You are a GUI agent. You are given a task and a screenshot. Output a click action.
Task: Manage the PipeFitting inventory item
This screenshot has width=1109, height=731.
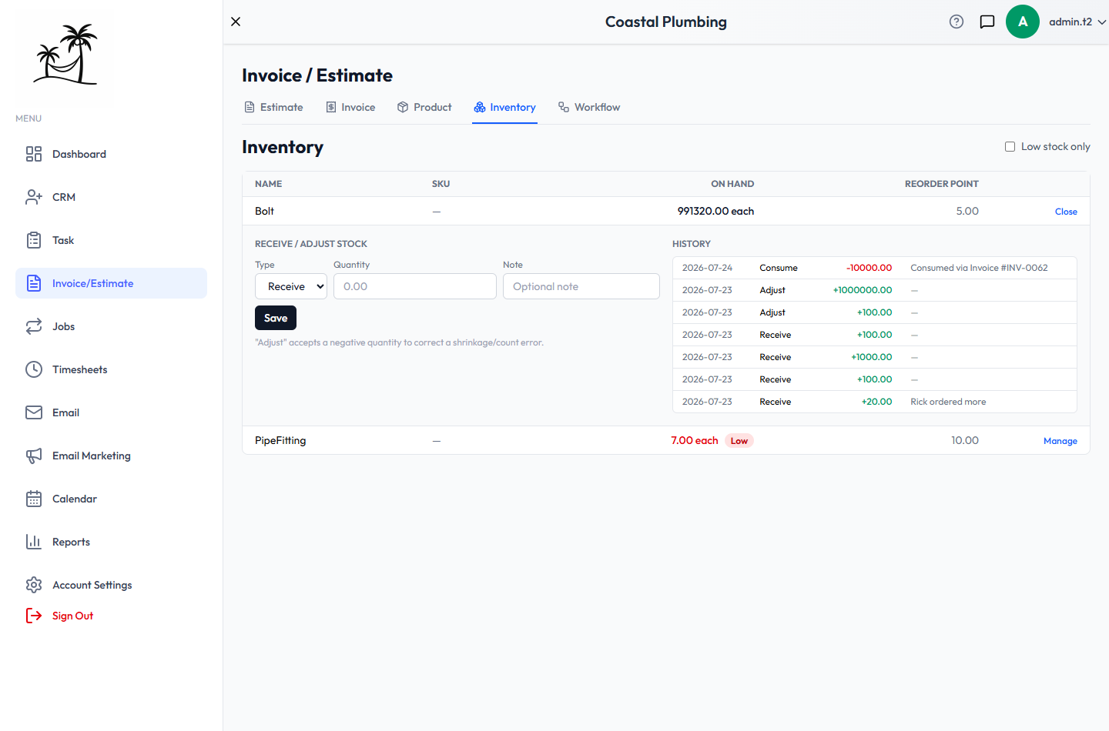1060,441
